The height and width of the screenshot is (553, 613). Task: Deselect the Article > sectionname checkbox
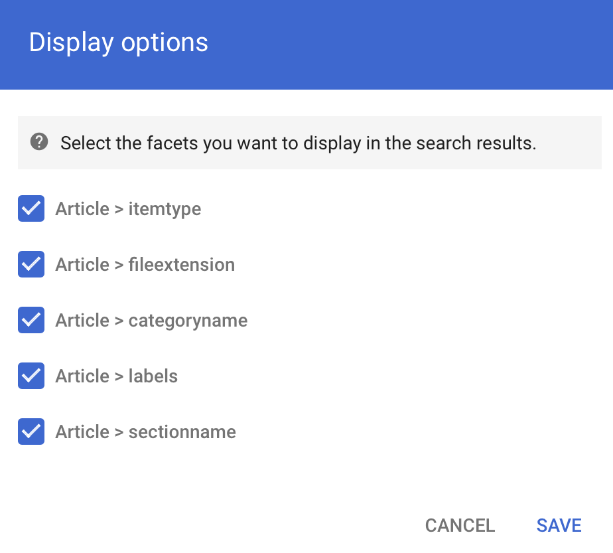(x=31, y=432)
